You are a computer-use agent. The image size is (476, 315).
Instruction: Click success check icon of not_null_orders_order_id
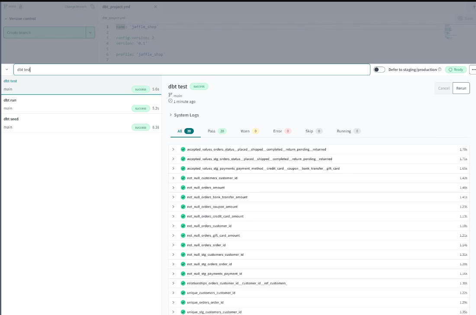[183, 245]
